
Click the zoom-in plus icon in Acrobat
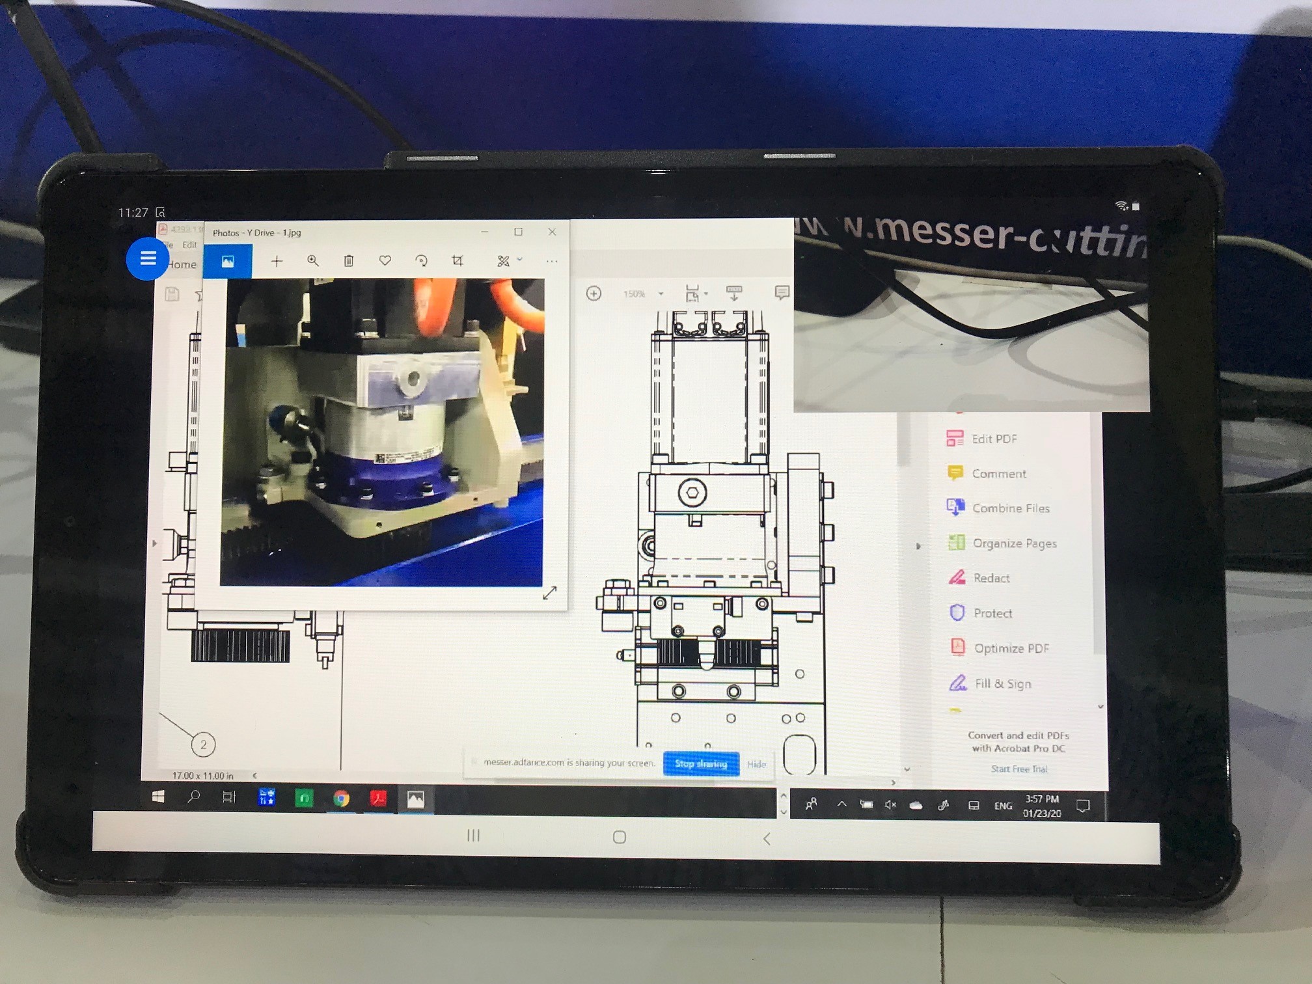594,294
